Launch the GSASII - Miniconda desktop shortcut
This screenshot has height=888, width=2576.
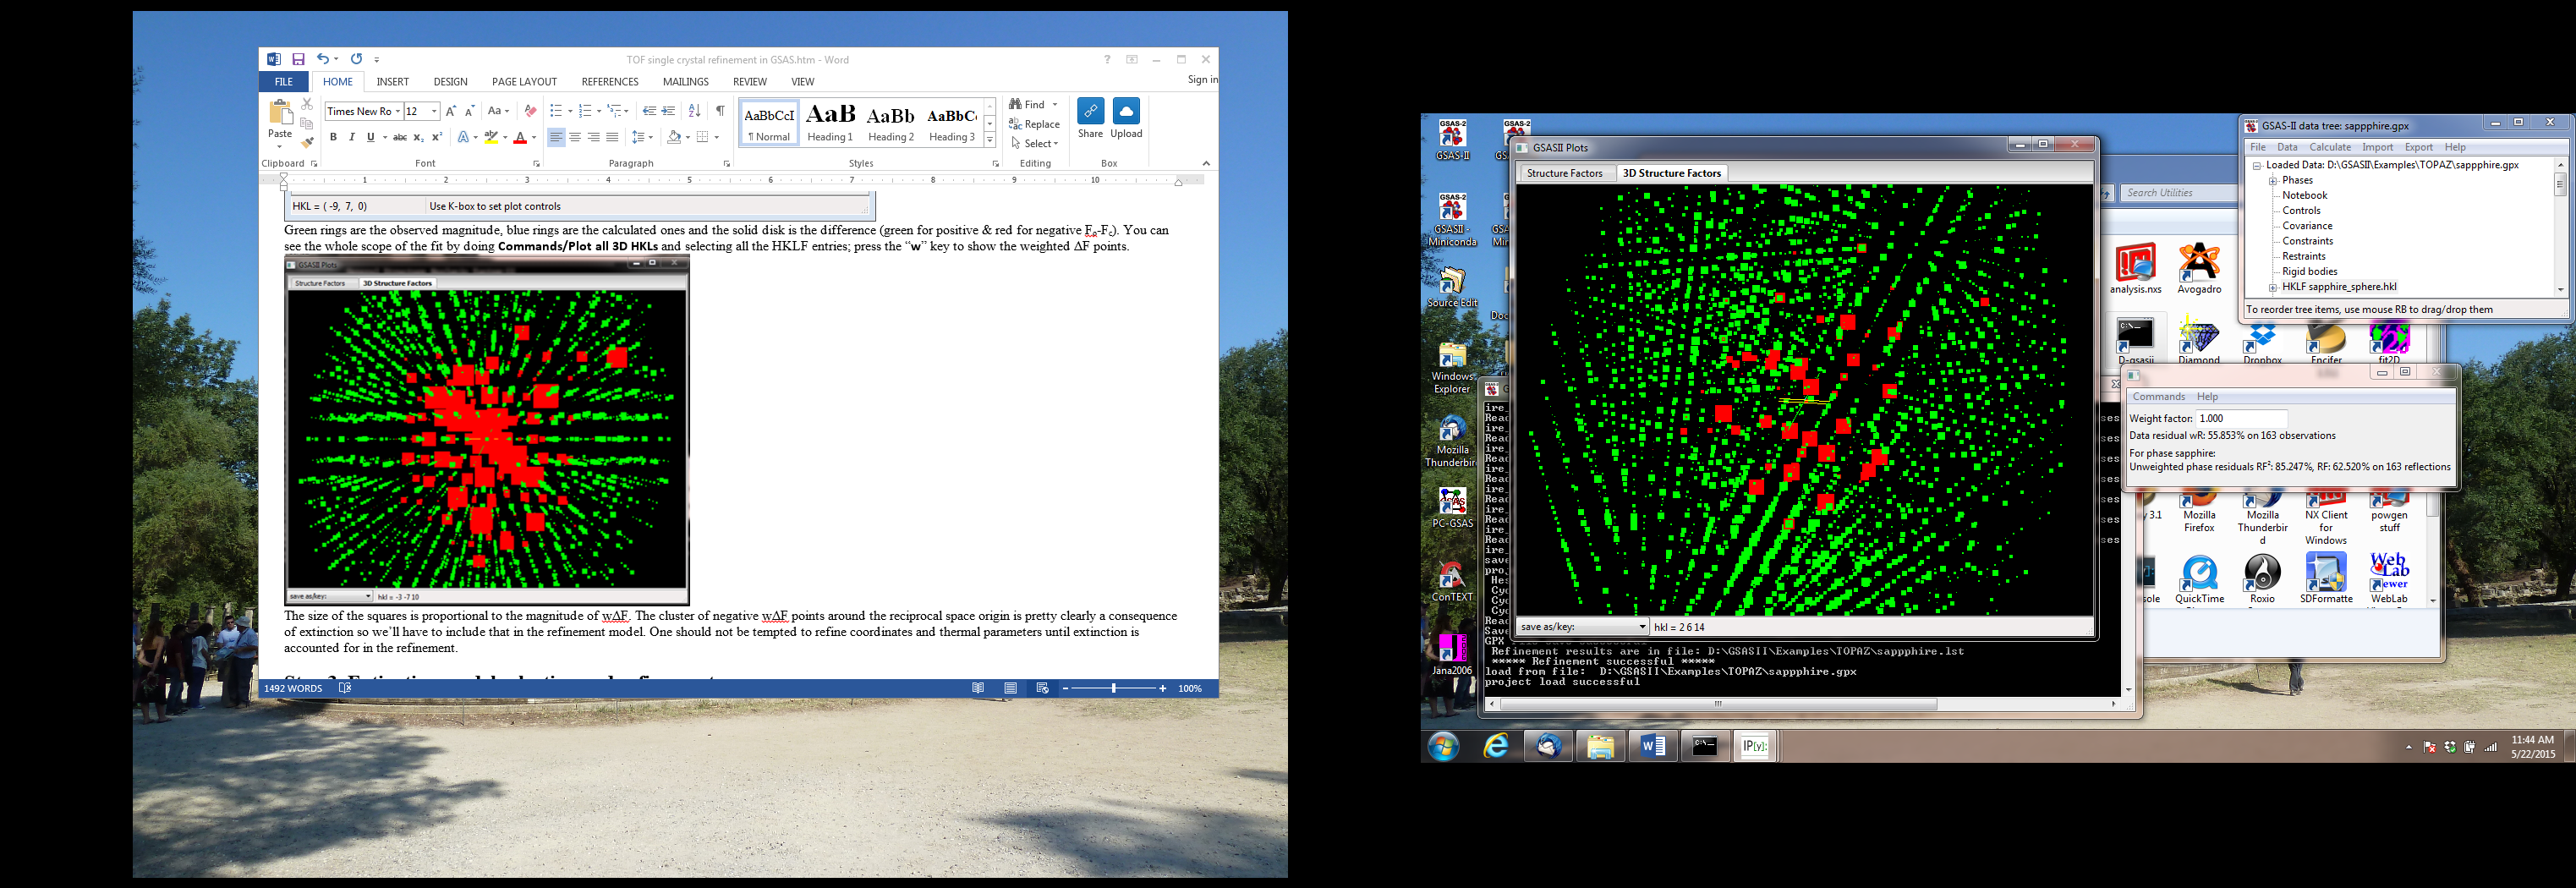coord(1453,220)
